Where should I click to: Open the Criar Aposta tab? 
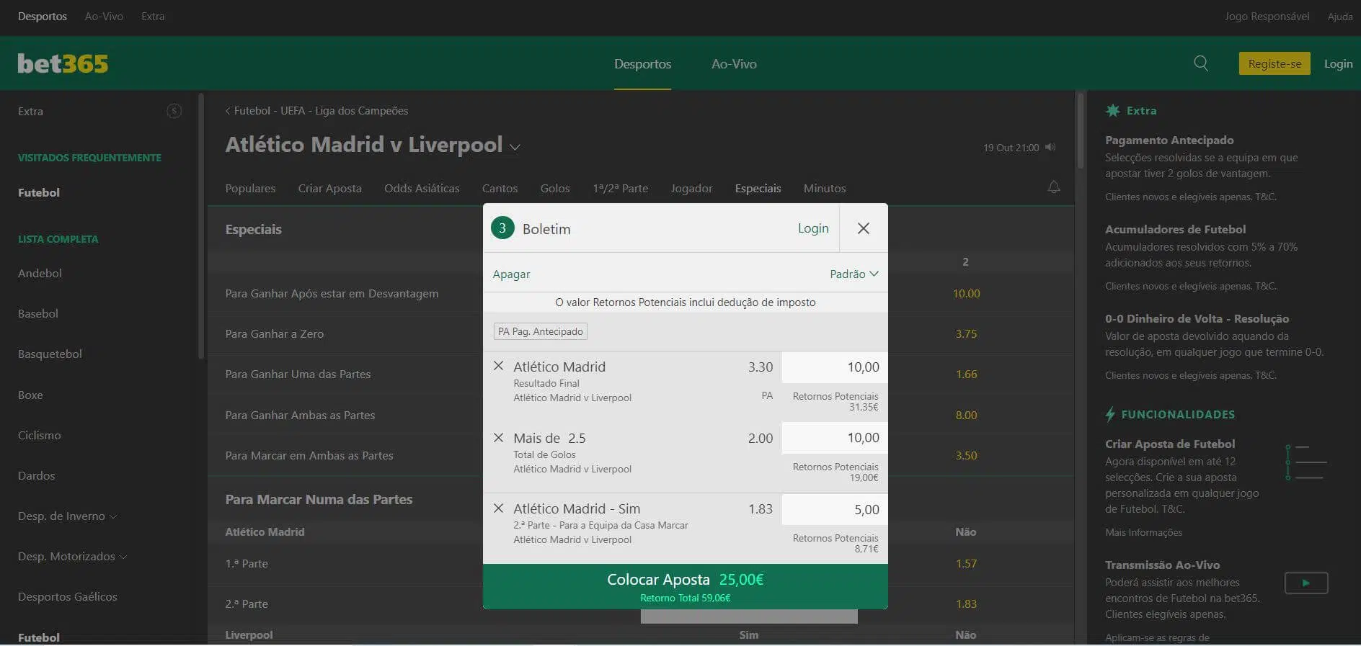(x=329, y=188)
